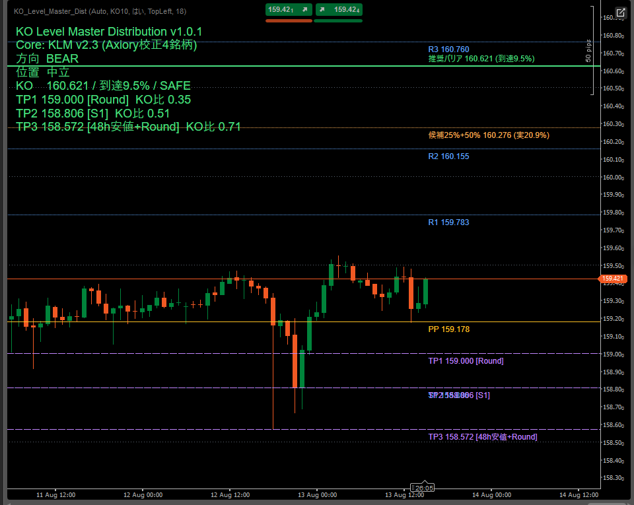
Task: Select the PP 159.178 pivot label
Action: tap(449, 329)
